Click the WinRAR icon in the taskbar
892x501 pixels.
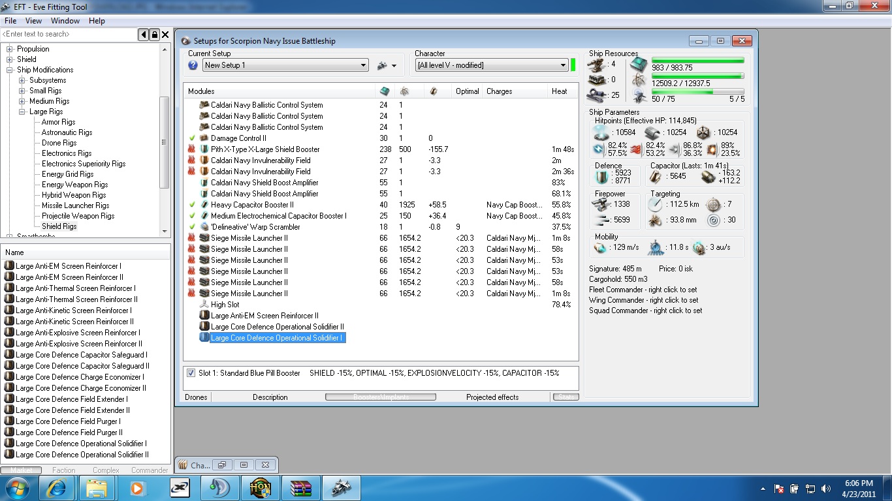300,487
